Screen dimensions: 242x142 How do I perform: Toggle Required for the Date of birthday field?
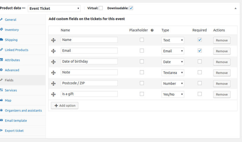click(x=200, y=62)
